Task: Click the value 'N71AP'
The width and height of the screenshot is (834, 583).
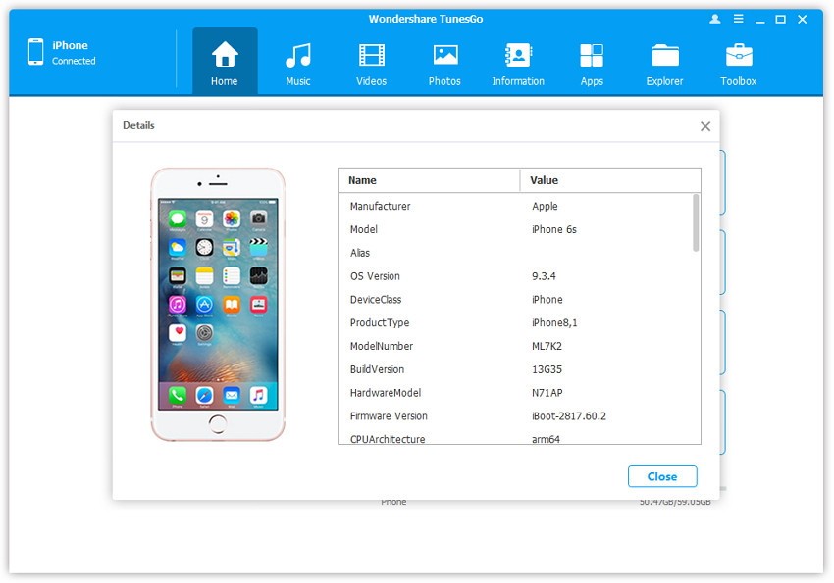Action: pos(547,393)
